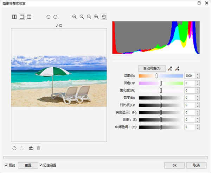211x173 pixels.
Task: Click the 突出显示 highlights value field
Action: coord(190,112)
